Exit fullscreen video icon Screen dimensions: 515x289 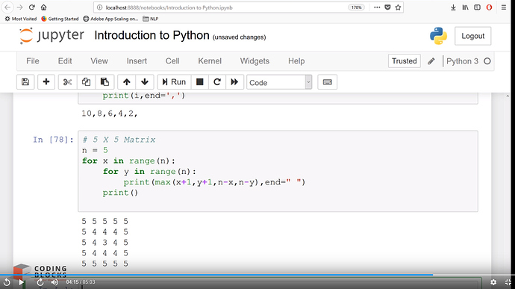point(508,282)
